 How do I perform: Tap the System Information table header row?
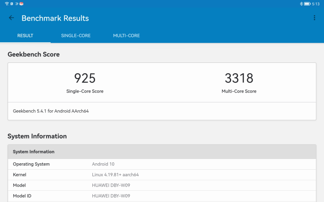tap(162, 152)
